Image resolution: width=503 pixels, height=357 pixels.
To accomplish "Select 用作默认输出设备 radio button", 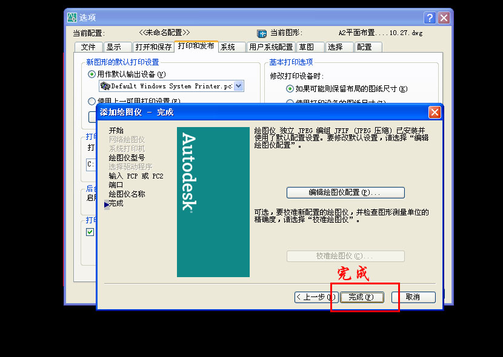I will tap(92, 74).
